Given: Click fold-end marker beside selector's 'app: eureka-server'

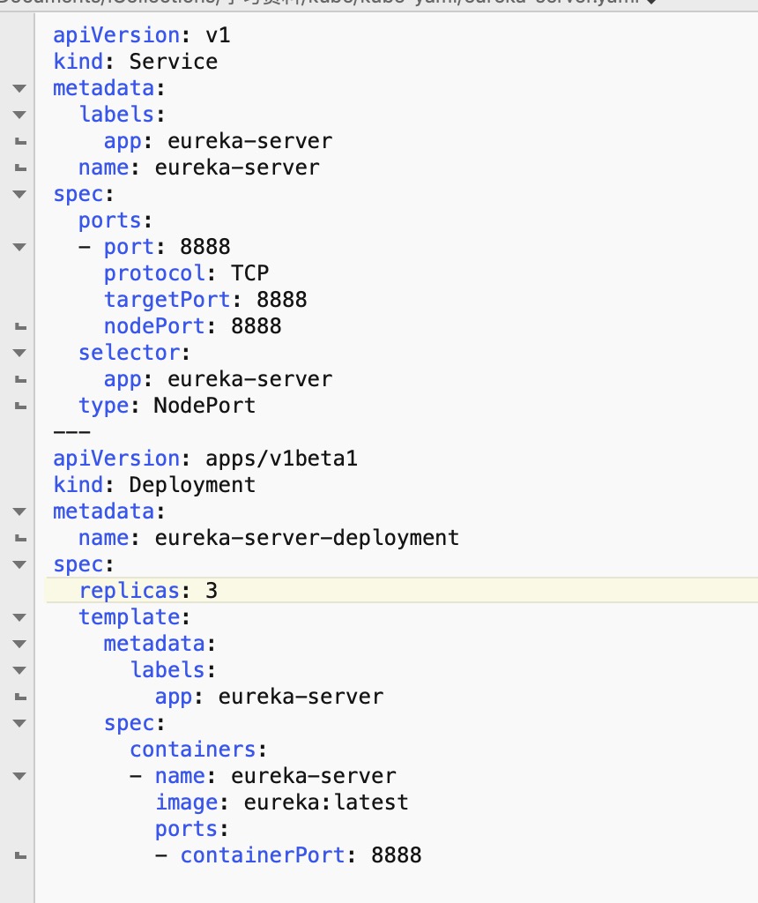Looking at the screenshot, I should (20, 379).
